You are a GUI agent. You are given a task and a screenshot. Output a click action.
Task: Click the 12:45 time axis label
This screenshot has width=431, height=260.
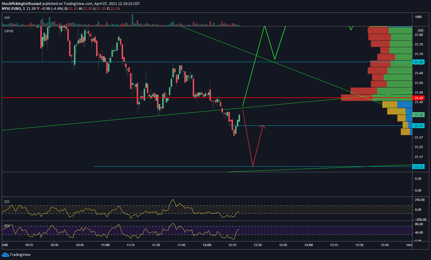[283, 245]
